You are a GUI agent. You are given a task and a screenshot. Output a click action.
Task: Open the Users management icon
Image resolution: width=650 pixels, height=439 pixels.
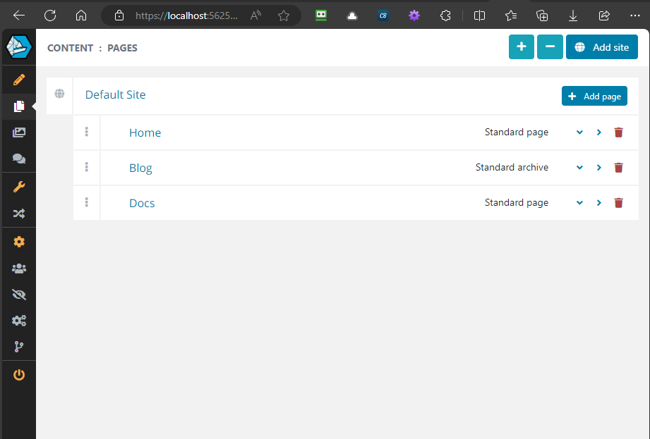18,268
